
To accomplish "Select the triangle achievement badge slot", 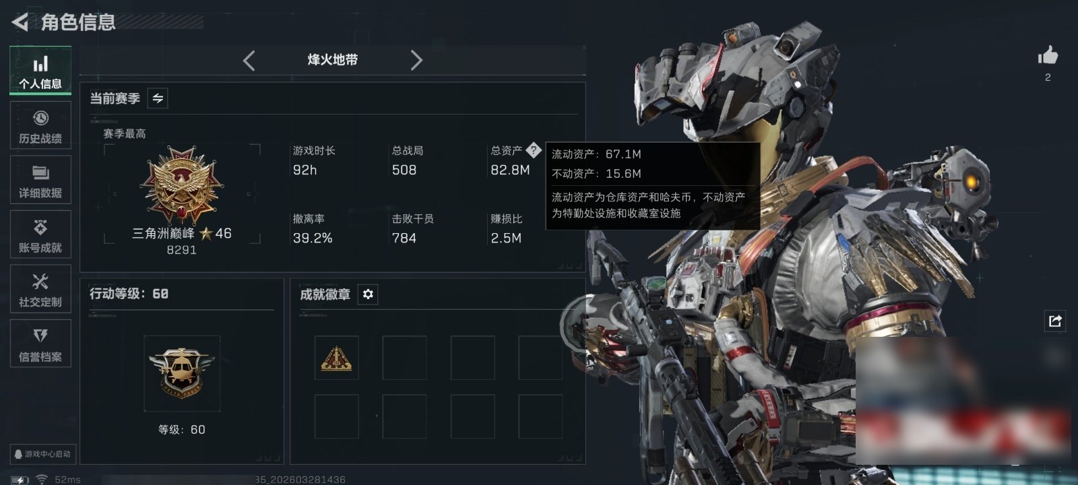I will 336,358.
